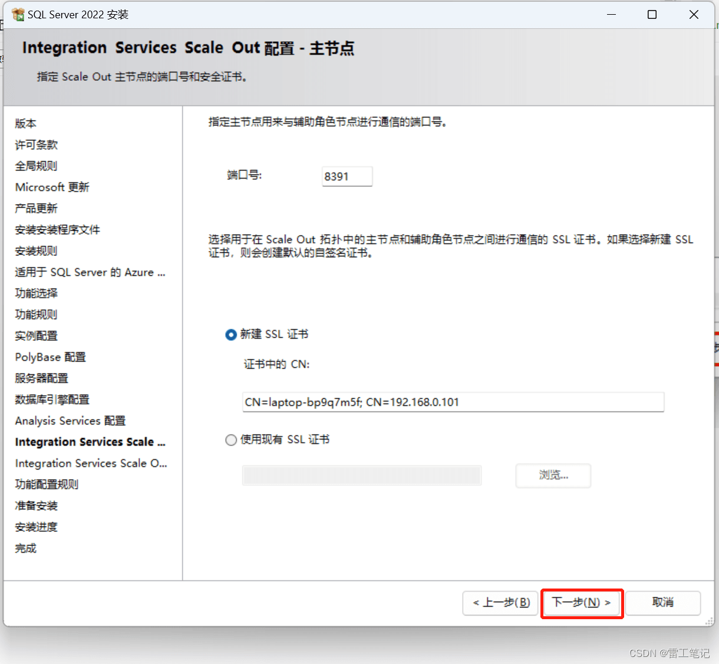Select the 功能选择 step

tap(37, 293)
